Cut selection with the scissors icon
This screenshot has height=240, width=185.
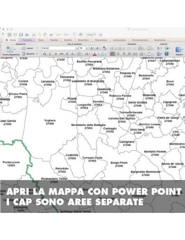click(34, 35)
